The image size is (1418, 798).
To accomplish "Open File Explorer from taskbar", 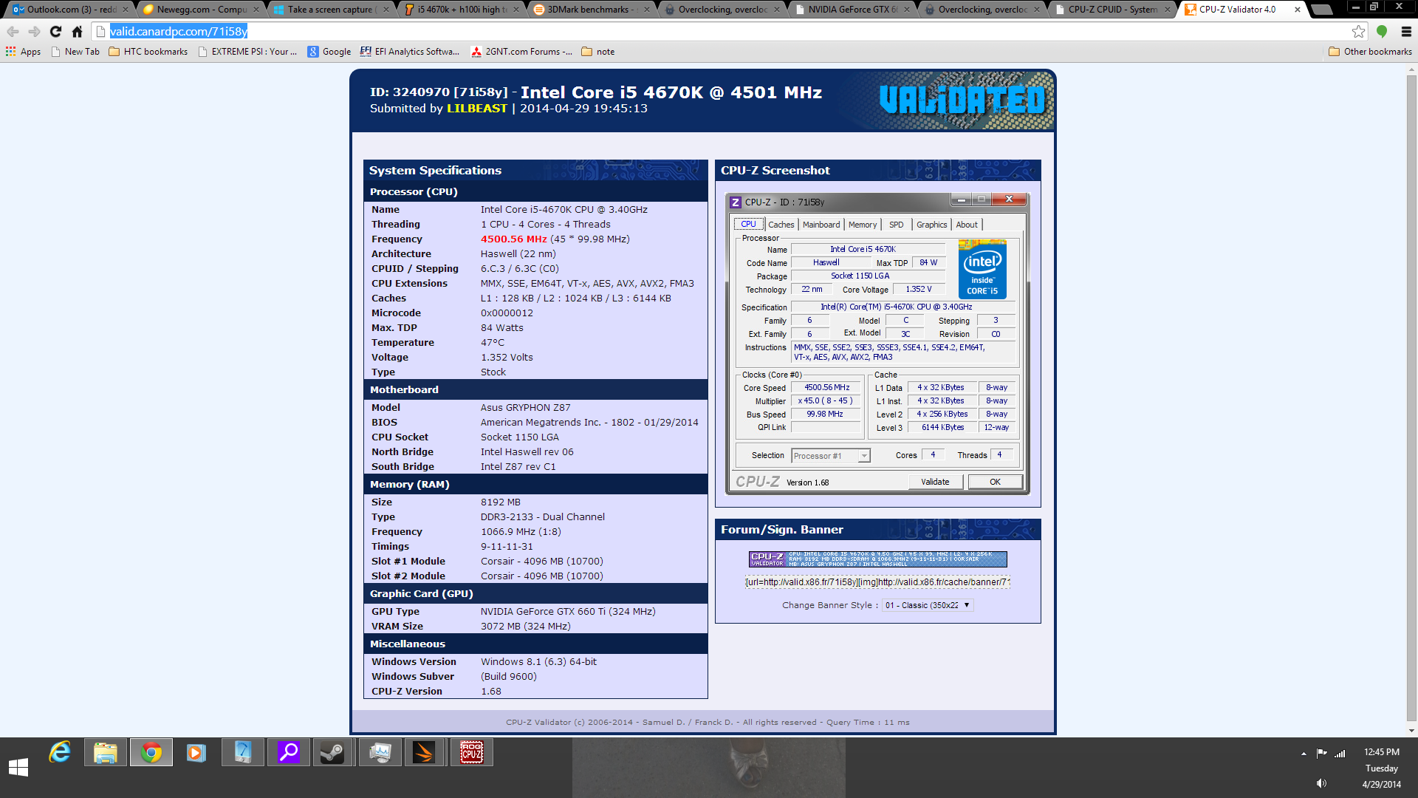I will pos(106,753).
